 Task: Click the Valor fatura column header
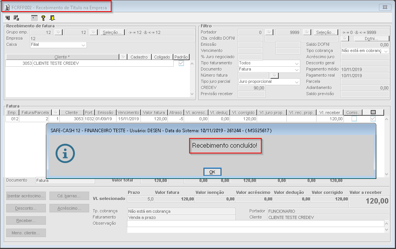(154, 113)
